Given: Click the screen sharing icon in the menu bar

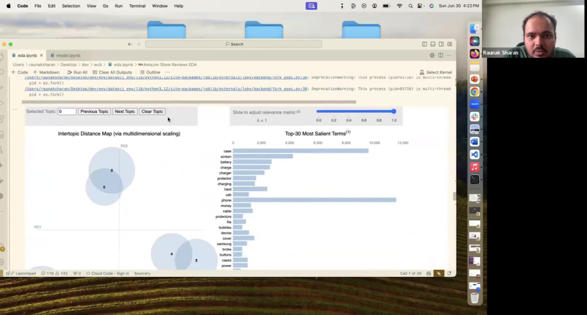Looking at the screenshot, I should click(x=311, y=6).
